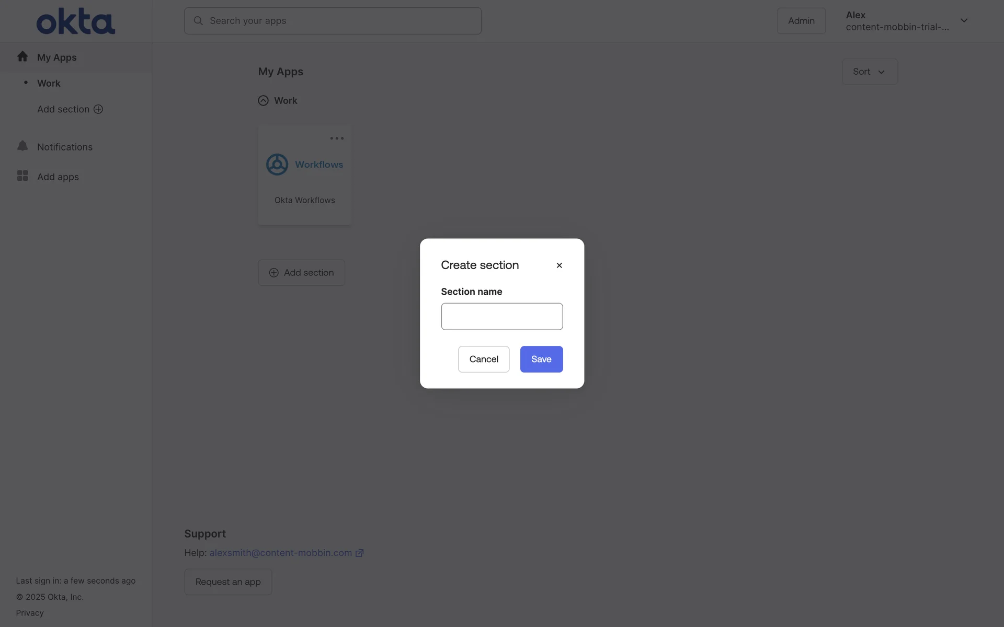1004x627 pixels.
Task: Close the Create section dialog
Action: (x=559, y=265)
